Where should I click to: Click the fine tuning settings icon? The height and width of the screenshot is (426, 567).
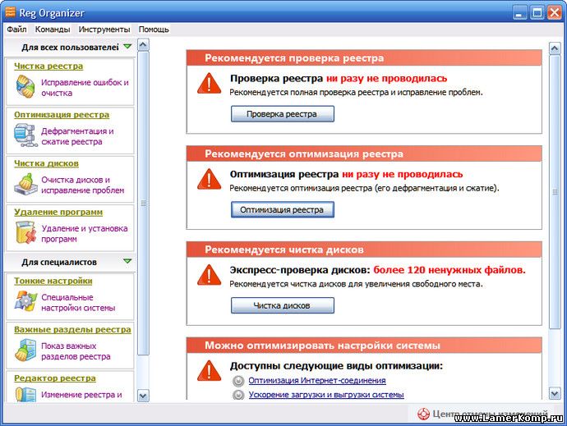25,301
